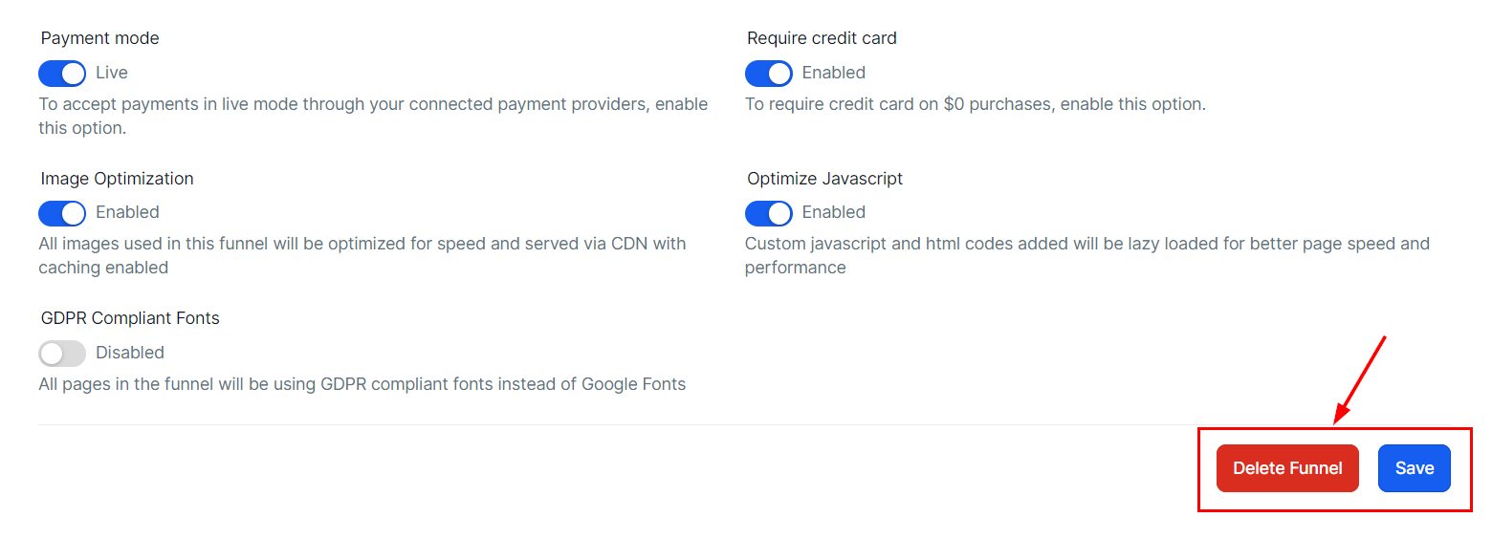Click the Image Optimization heading
Viewport: 1492px width, 539px height.
(x=117, y=179)
